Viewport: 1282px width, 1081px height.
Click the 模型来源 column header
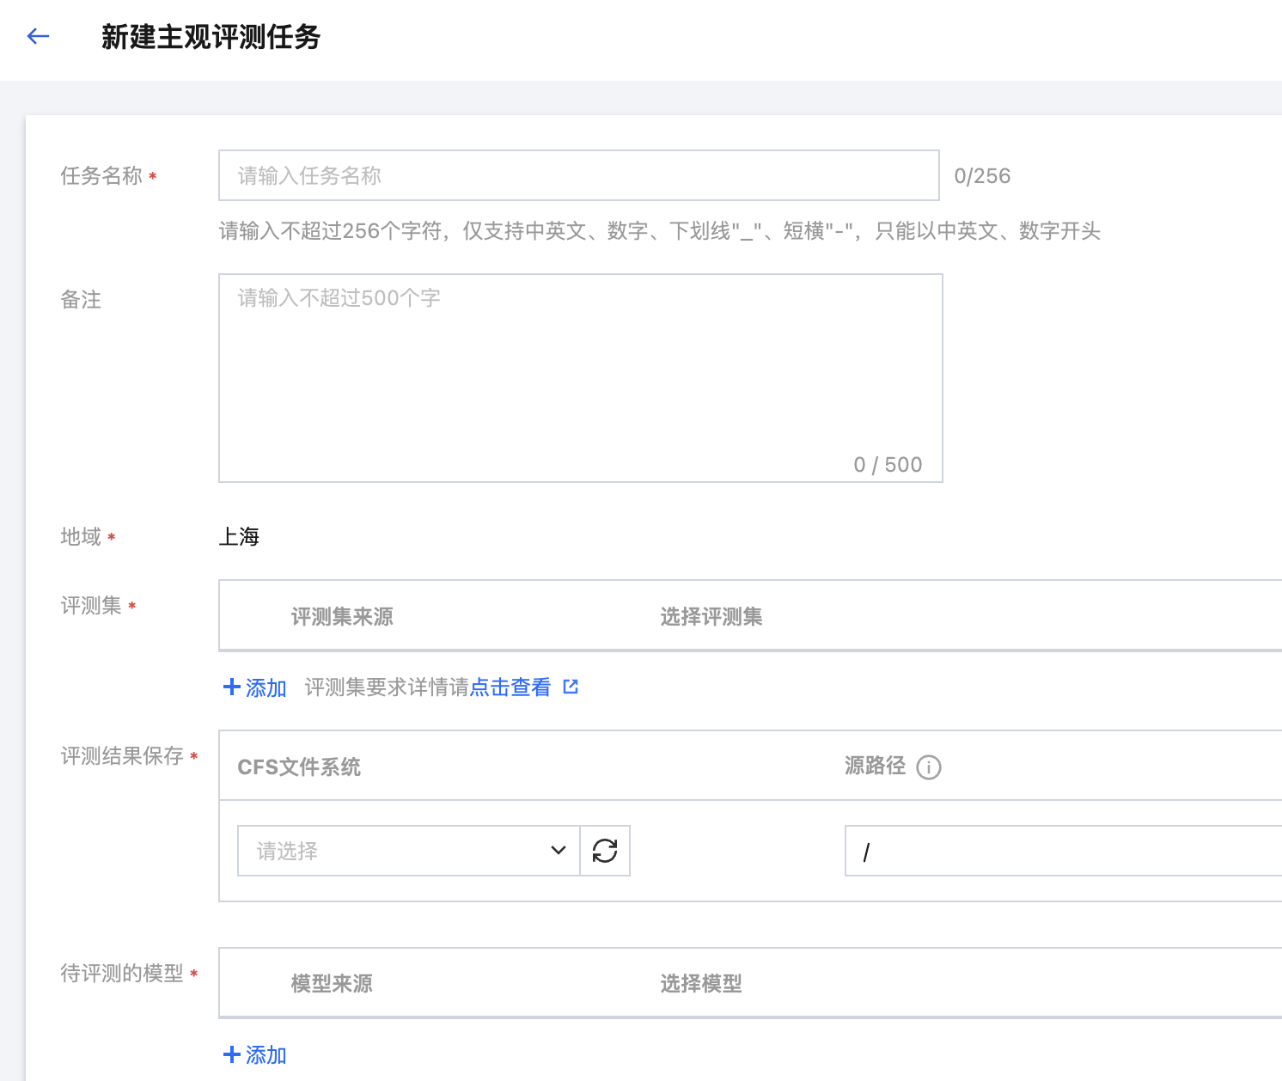coord(332,983)
